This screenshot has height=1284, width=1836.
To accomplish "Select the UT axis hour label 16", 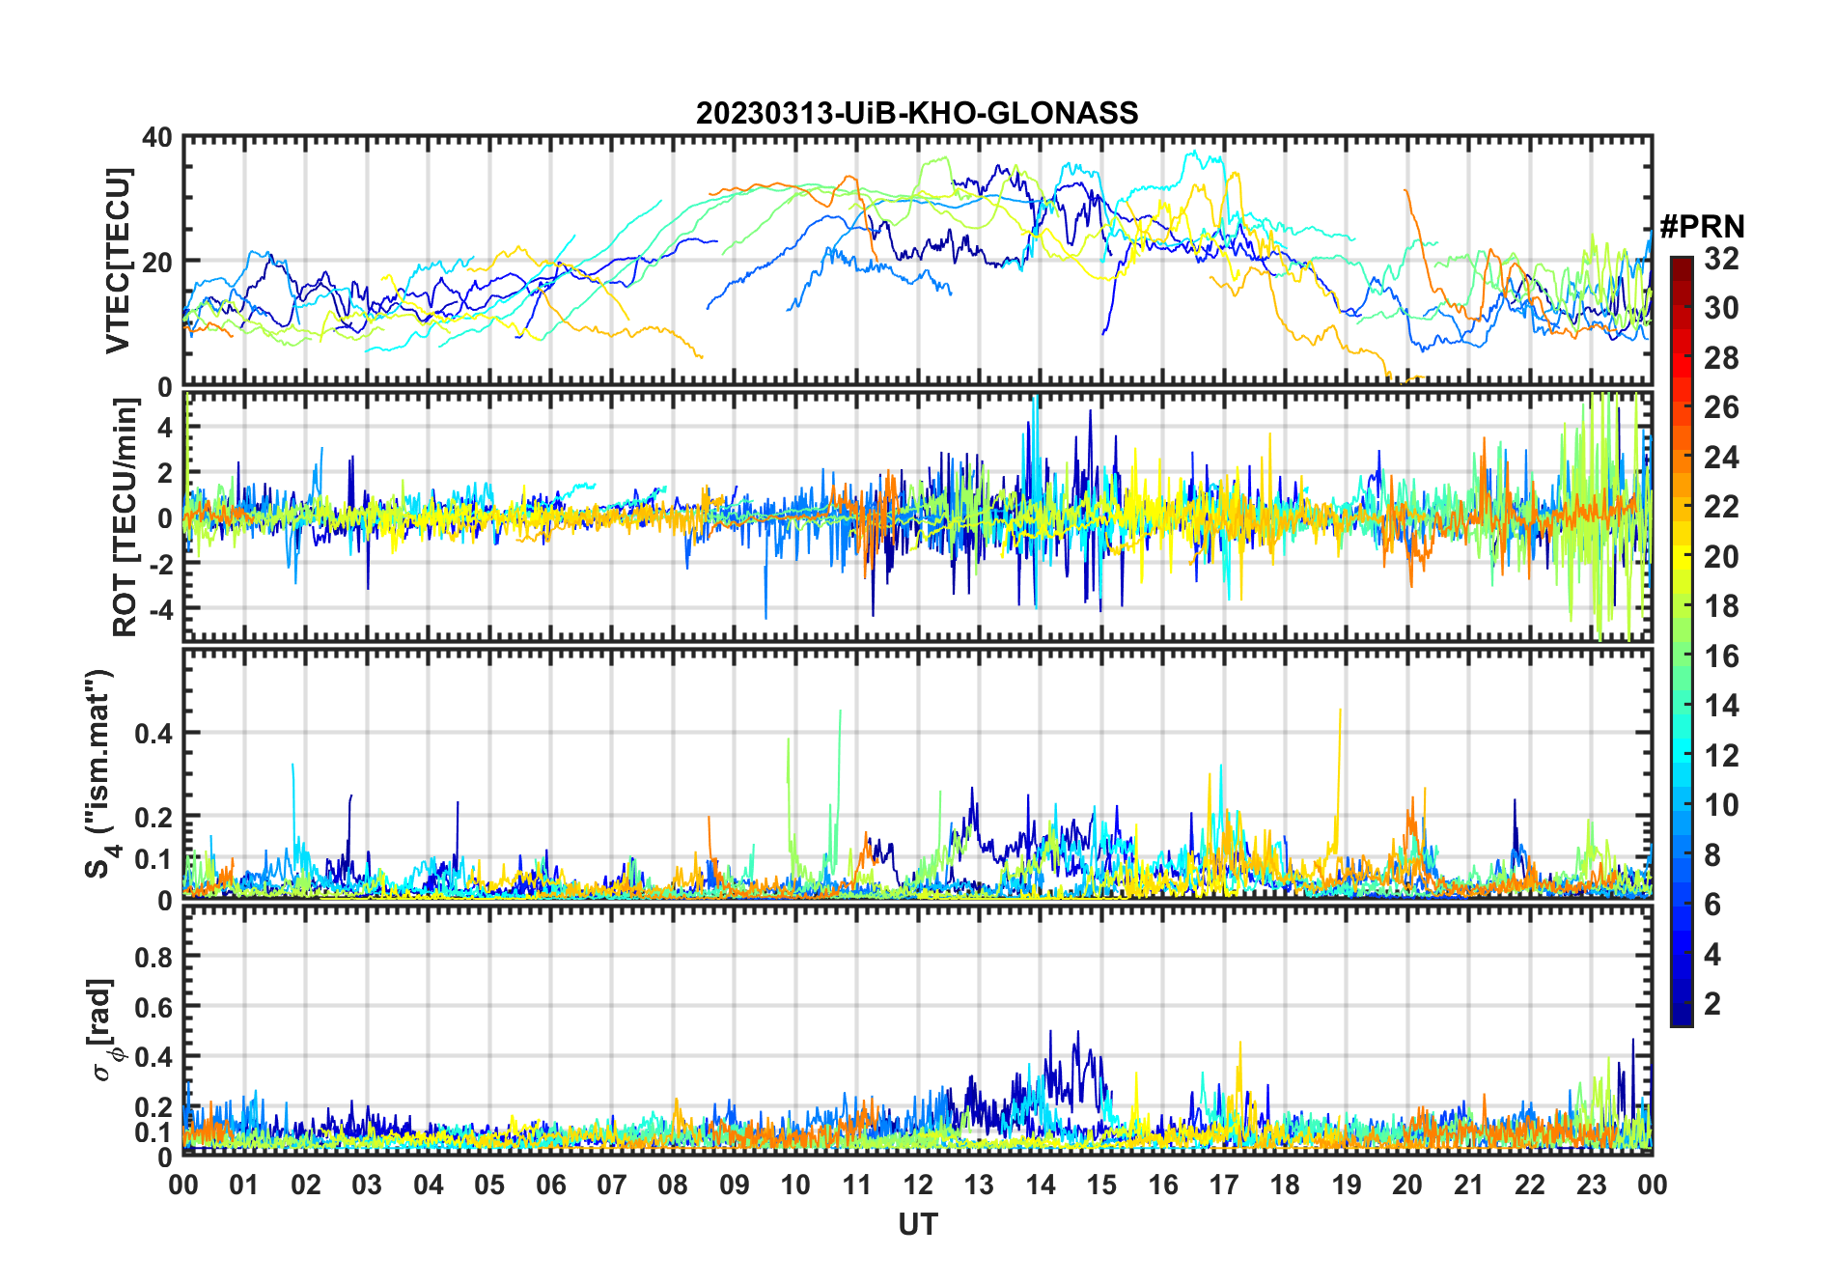I will (1163, 1185).
